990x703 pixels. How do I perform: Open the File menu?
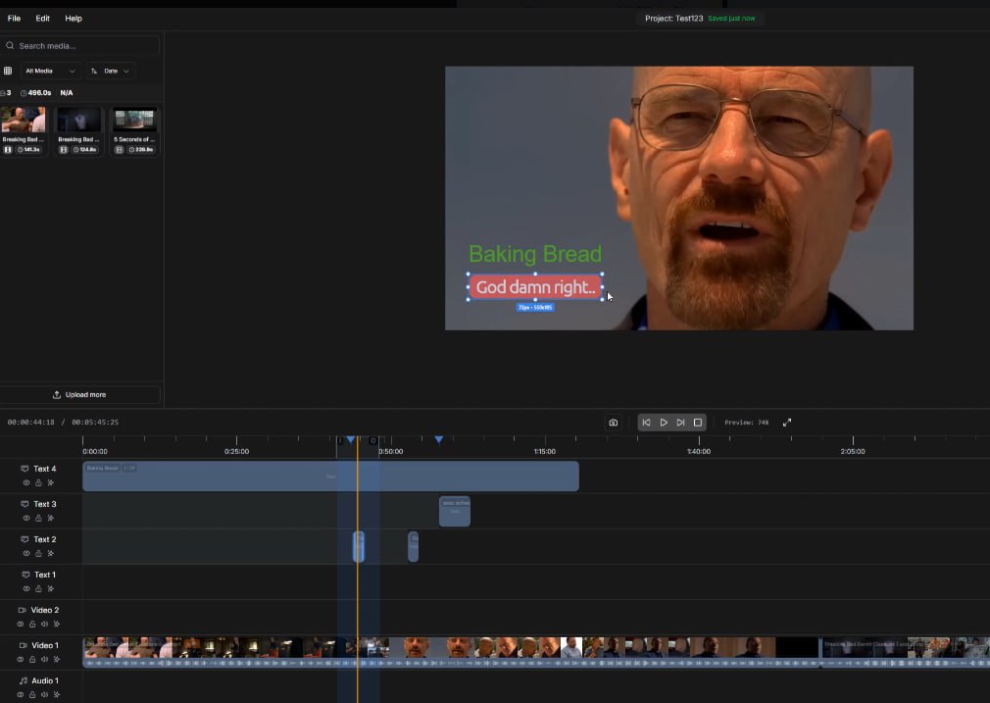(14, 19)
